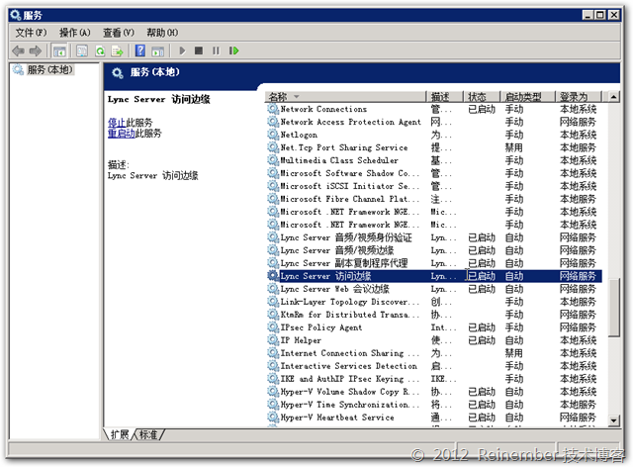Select Lync Server Web 会议边缘 row
Viewport: 633px width, 467px height.
[x=434, y=289]
